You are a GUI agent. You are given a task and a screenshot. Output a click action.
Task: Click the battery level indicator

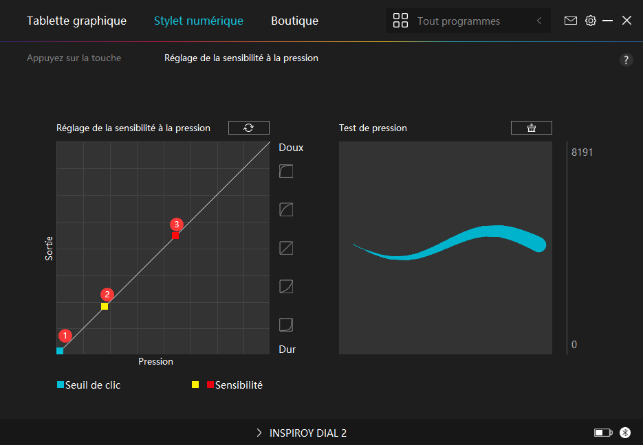pyautogui.click(x=603, y=433)
